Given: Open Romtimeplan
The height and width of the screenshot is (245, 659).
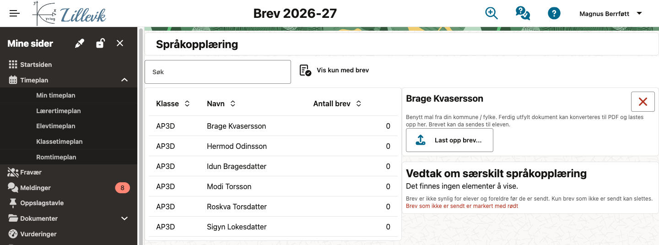Looking at the screenshot, I should [56, 157].
